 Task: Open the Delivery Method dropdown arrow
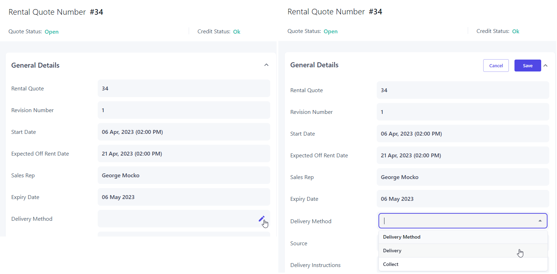(540, 221)
